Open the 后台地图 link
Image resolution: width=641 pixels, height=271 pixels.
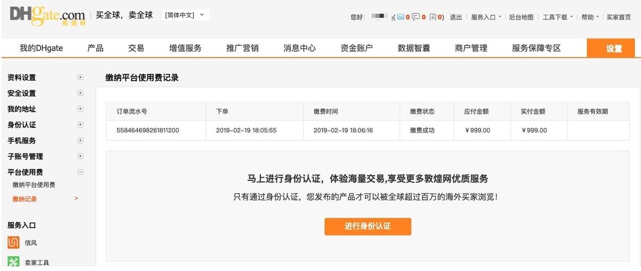pos(521,17)
